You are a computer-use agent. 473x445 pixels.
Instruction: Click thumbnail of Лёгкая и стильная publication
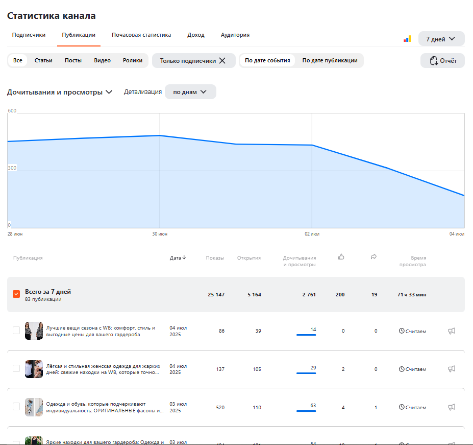coord(34,369)
